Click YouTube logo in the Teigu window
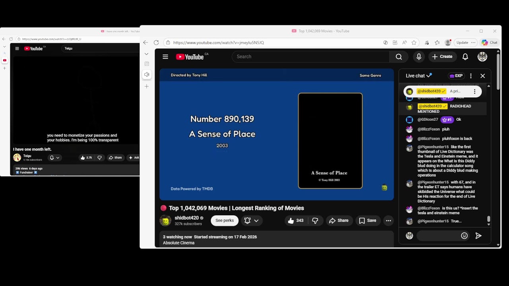Viewport: 509px width, 286px height. tap(33, 48)
